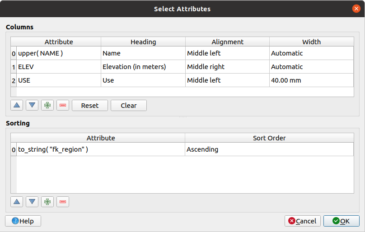Viewport: 365px width, 232px height.
Task: Select the Ascending sort order cell
Action: click(269, 149)
